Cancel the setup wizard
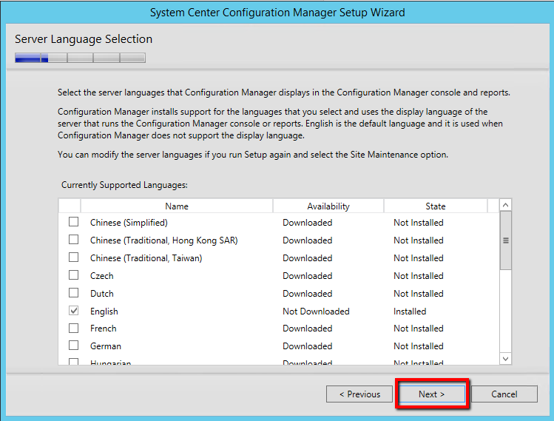Image resolution: width=554 pixels, height=421 pixels. [x=504, y=394]
